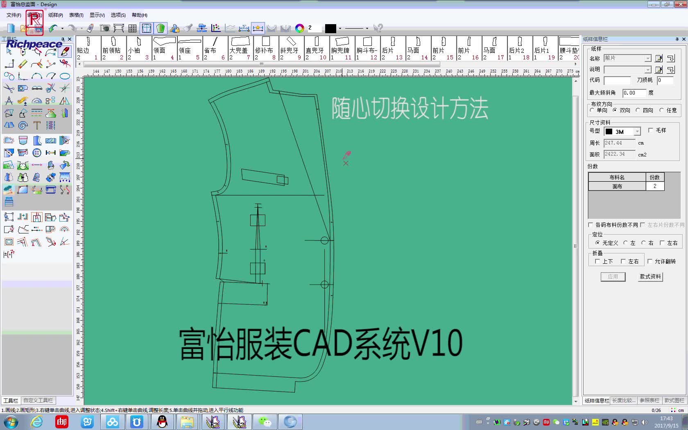Click the color wheel icon
The height and width of the screenshot is (430, 688).
click(300, 28)
